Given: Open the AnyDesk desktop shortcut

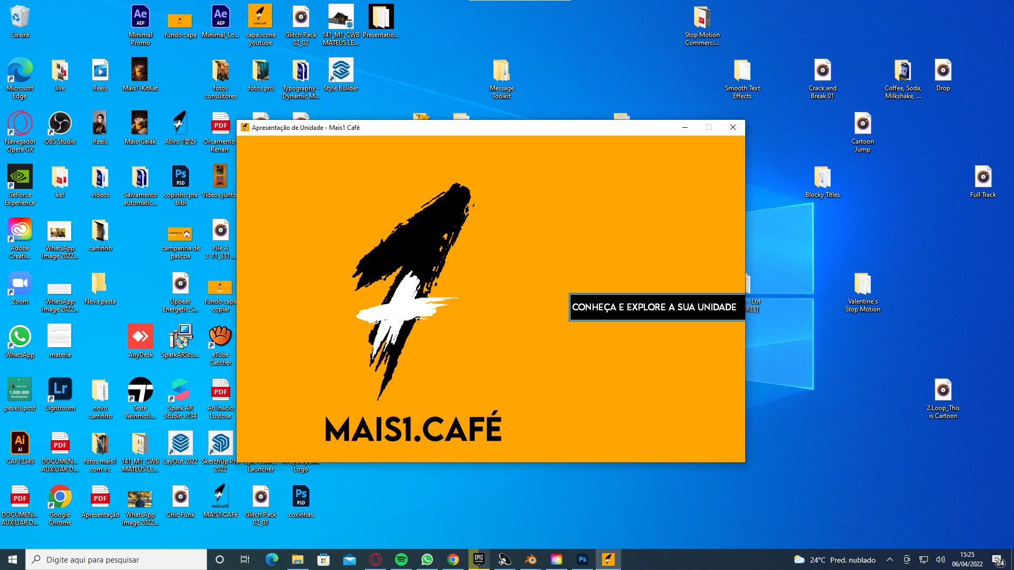Looking at the screenshot, I should [x=140, y=341].
